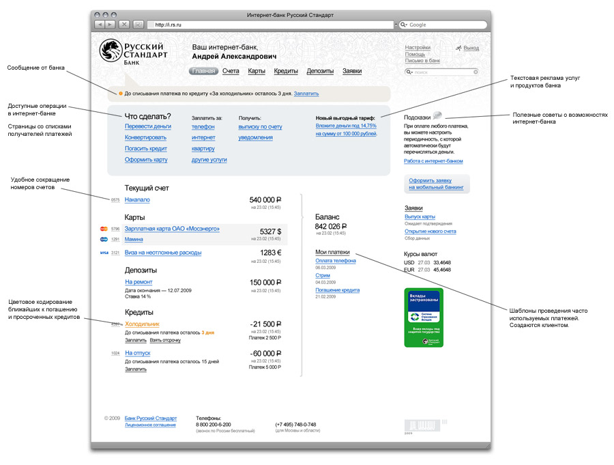Click the green insured deposits banner
Viewport: 614px width, 465px height.
click(423, 318)
